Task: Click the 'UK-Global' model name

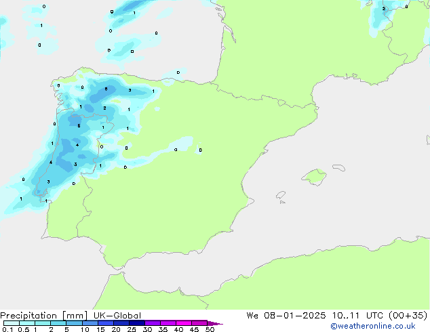Action: tap(117, 316)
